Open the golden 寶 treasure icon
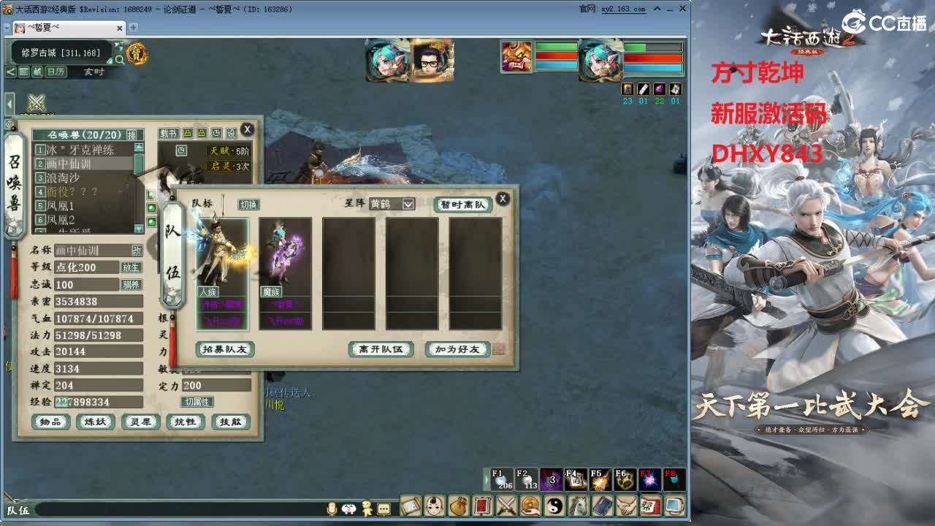Screen dimensions: 935x526 pos(137,53)
